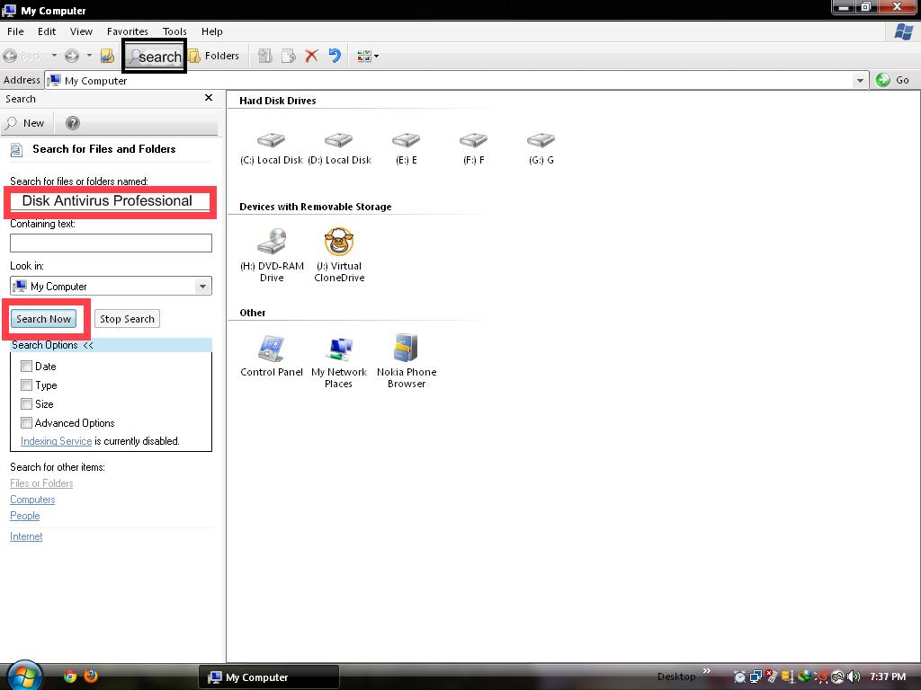Open the Back history dropdown arrow
Viewport: 921px width, 690px height.
tap(54, 57)
